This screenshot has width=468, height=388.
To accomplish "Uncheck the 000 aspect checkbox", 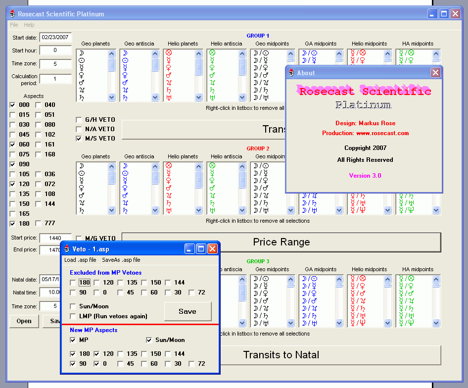I will [12, 105].
